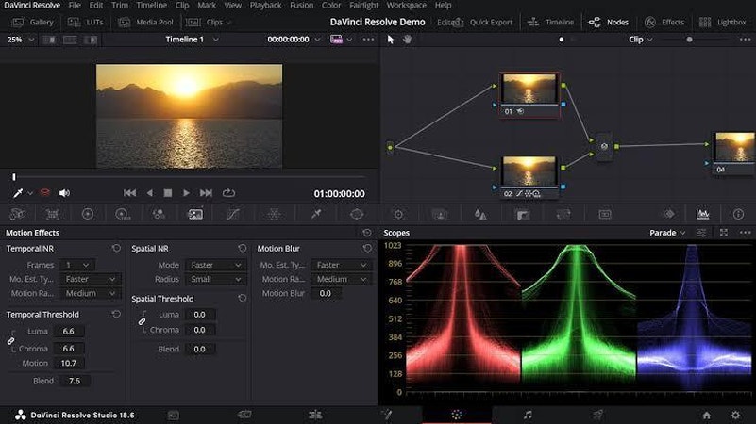Open the Color Warper palette
Screen dimensions: 756x424
point(274,214)
